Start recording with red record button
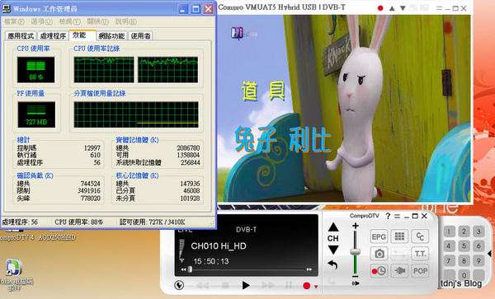 tap(306, 286)
